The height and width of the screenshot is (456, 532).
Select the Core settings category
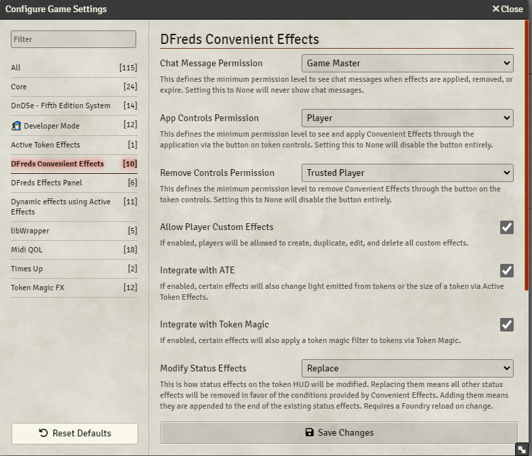(x=74, y=87)
